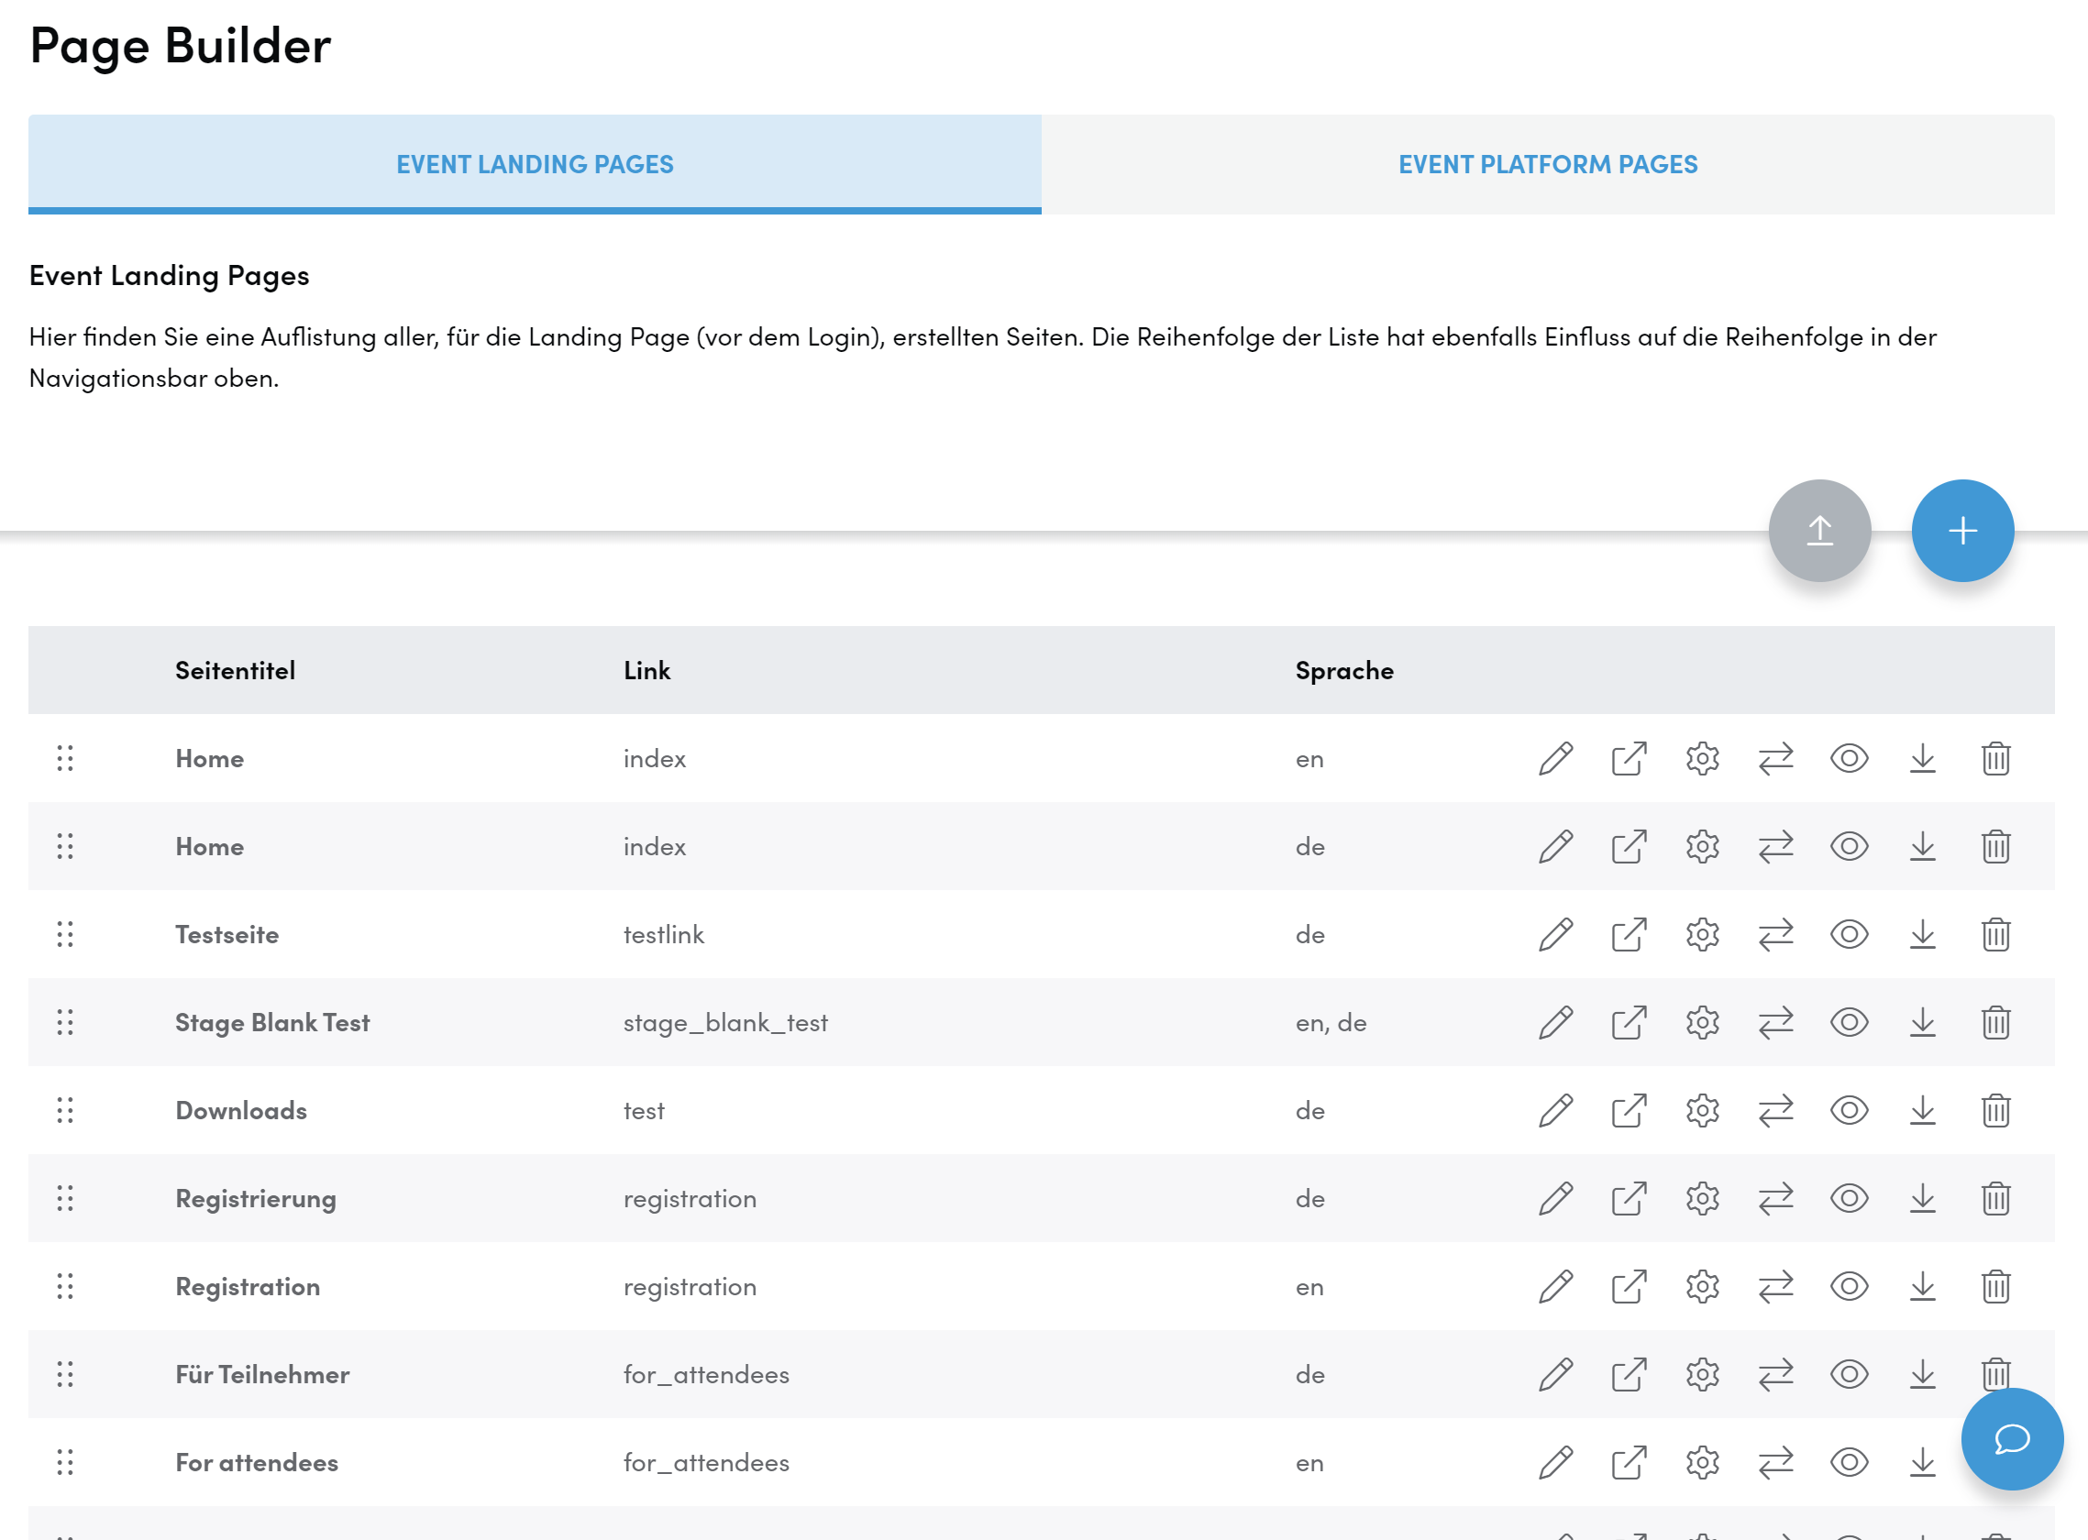Add a new landing page
This screenshot has width=2088, height=1540.
pos(1962,531)
